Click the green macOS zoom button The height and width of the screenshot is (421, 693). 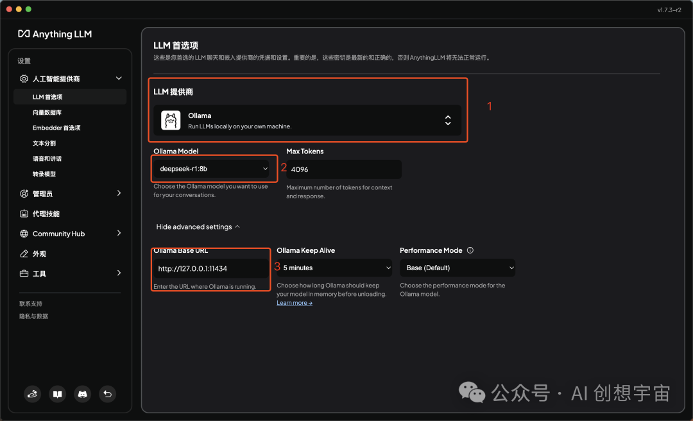point(28,9)
